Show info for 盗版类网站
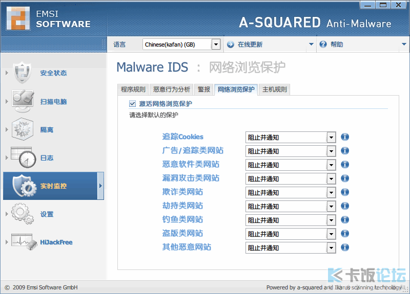Viewport: 410px width, 294px height. (x=345, y=234)
